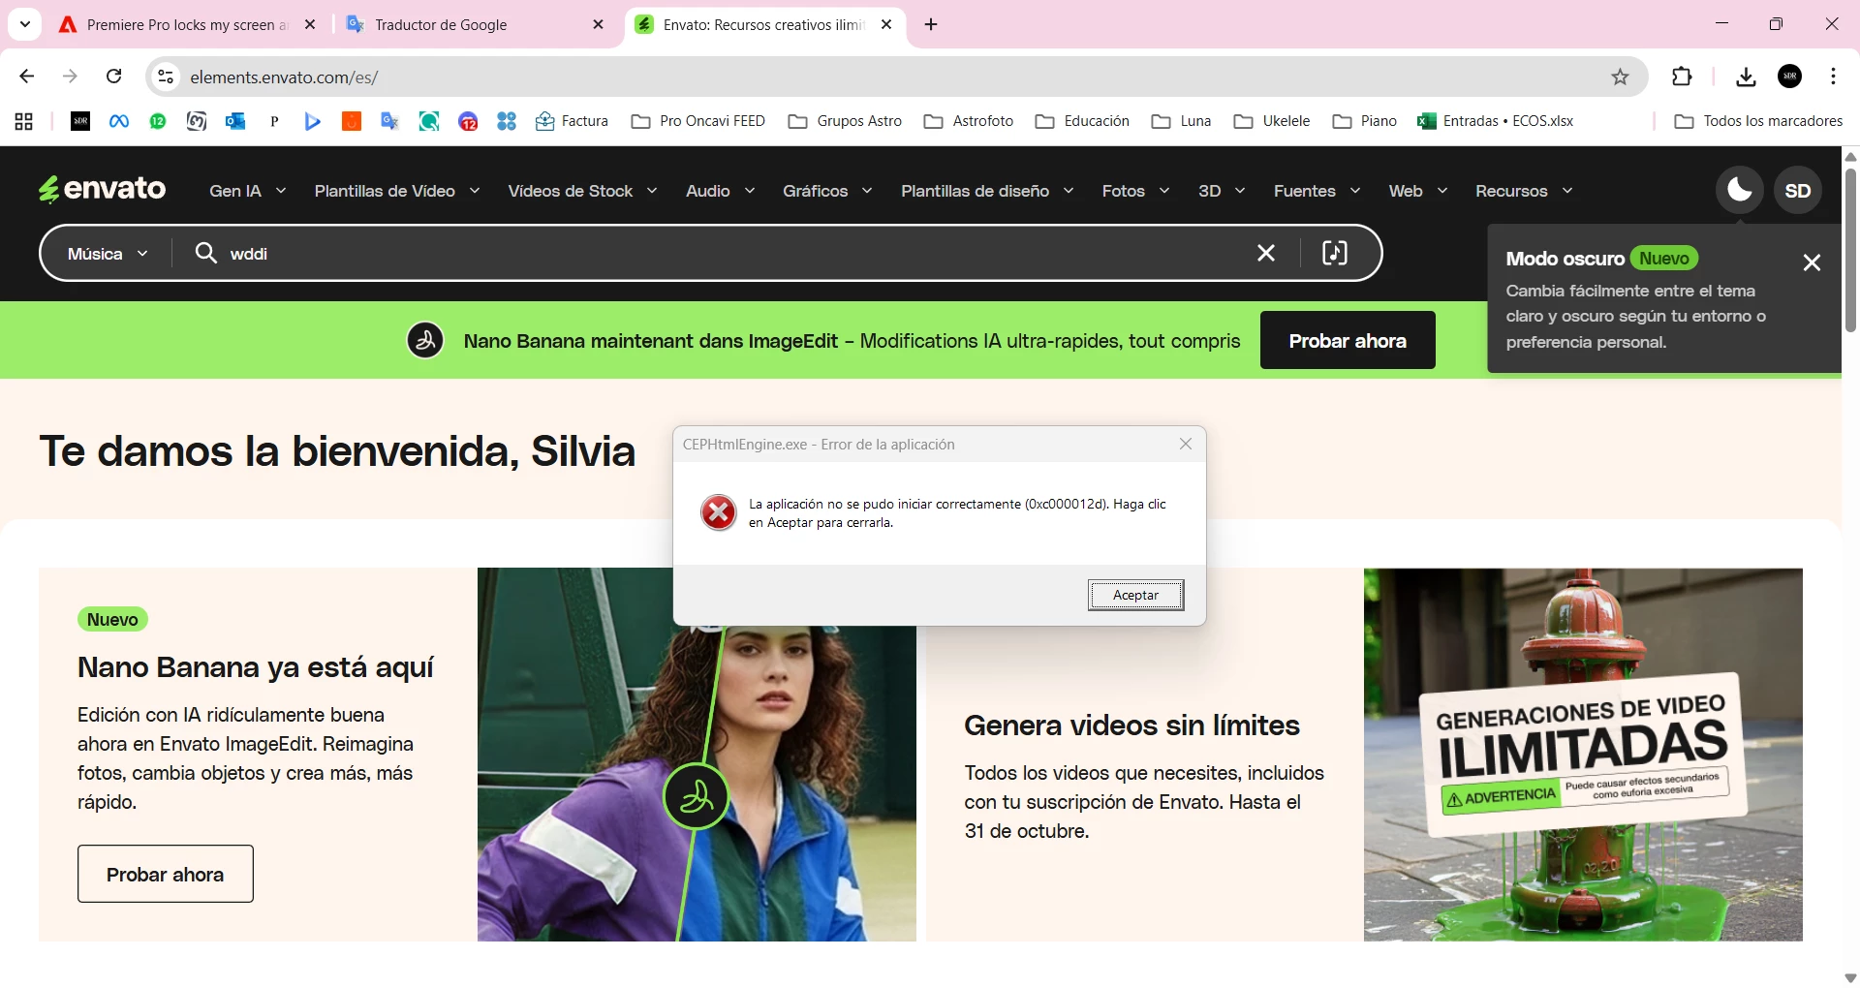Open the Chrome profile avatar
This screenshot has width=1860, height=988.
click(x=1790, y=77)
